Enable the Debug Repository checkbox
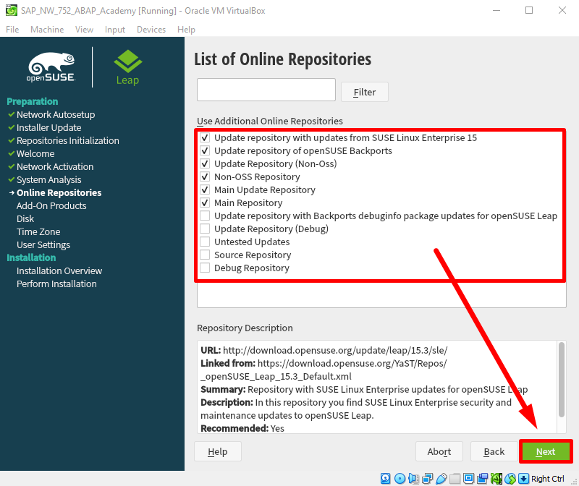Screen dimensions: 579x486 [205, 268]
